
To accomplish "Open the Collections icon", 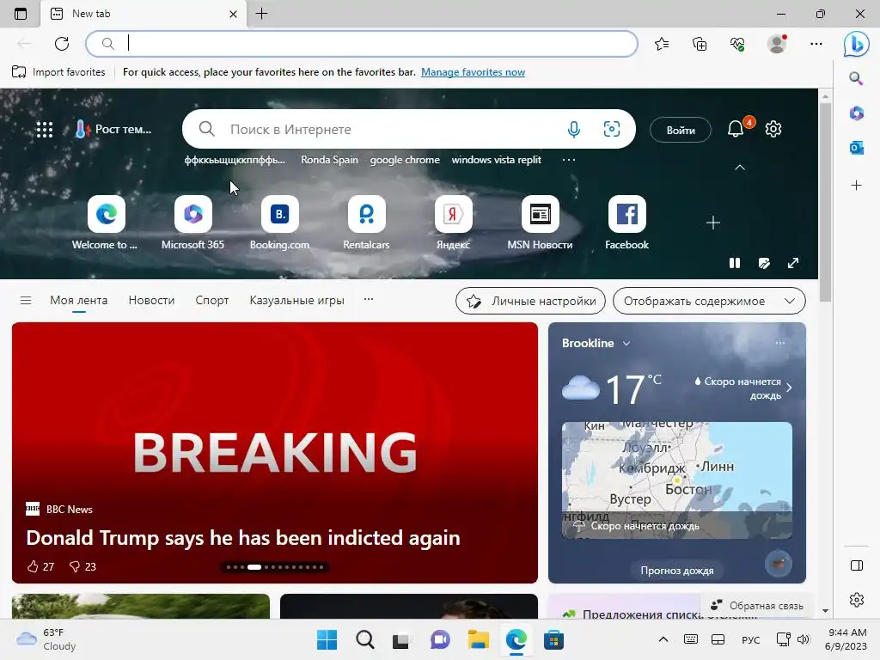I will tap(700, 43).
